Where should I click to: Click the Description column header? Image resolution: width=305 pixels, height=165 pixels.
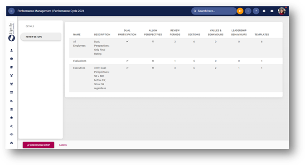click(102, 34)
